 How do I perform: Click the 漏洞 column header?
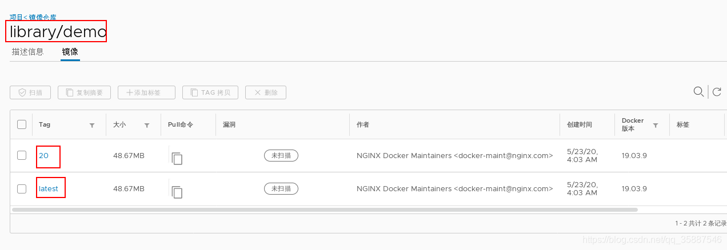click(229, 124)
